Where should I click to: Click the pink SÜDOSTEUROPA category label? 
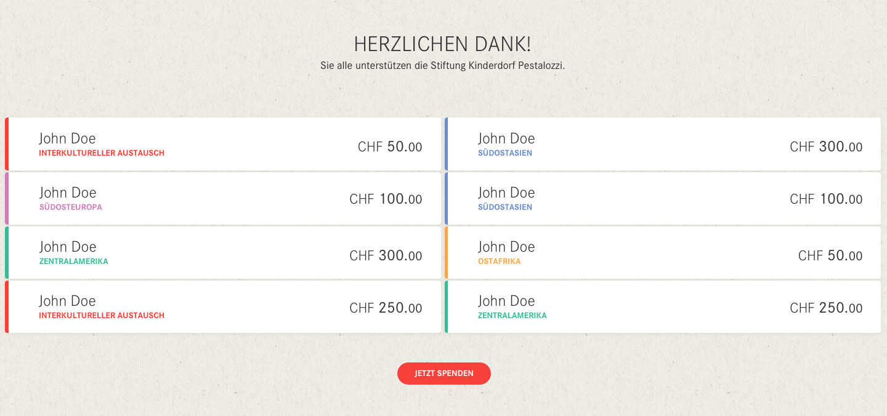(x=71, y=207)
